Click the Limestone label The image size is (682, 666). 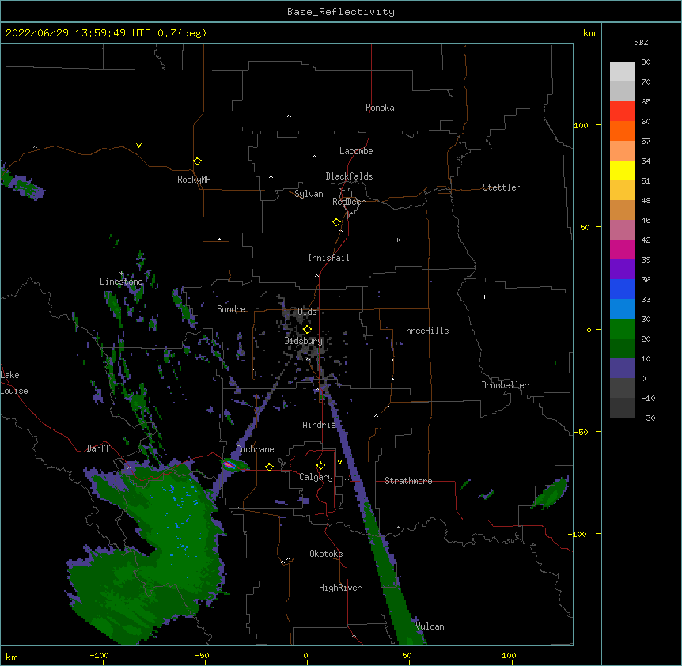pos(121,282)
